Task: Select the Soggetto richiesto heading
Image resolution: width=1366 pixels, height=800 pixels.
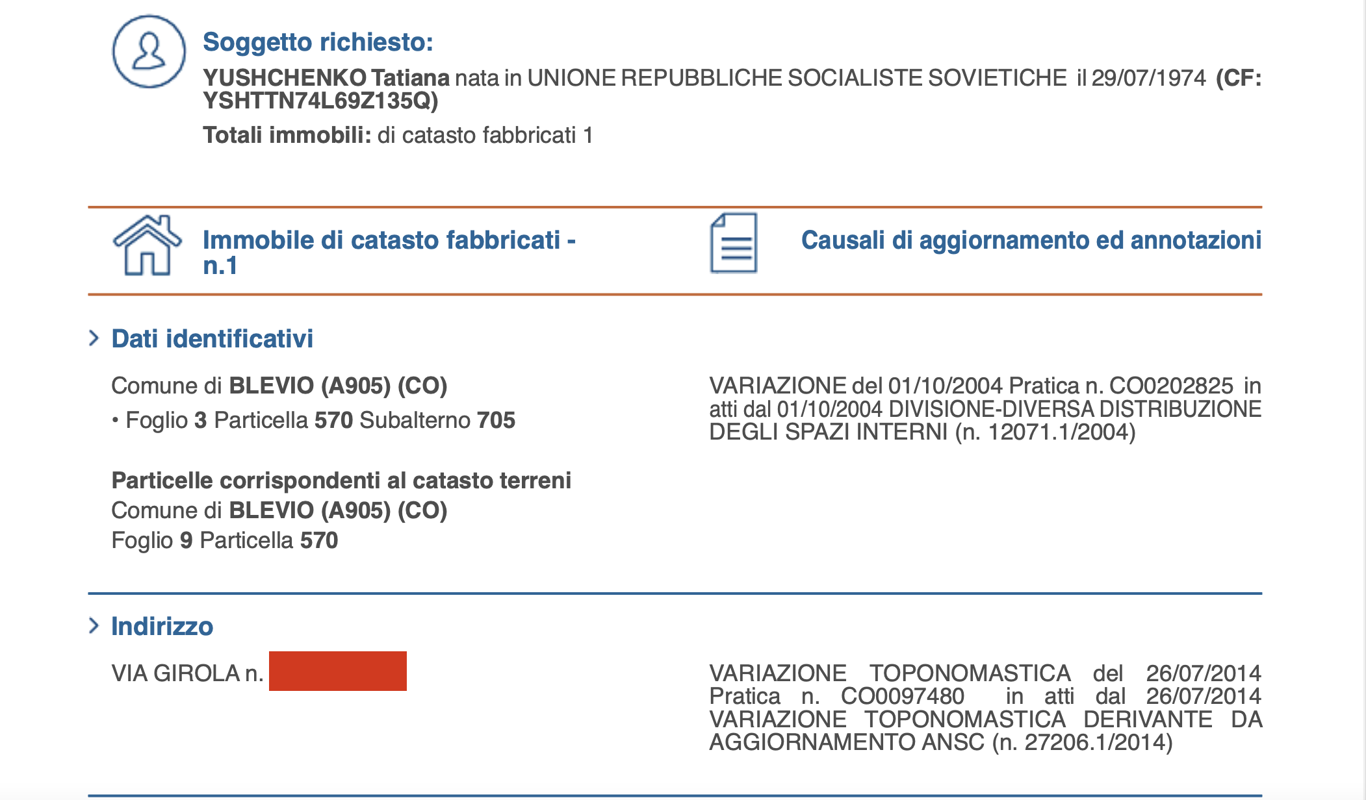Action: (318, 42)
